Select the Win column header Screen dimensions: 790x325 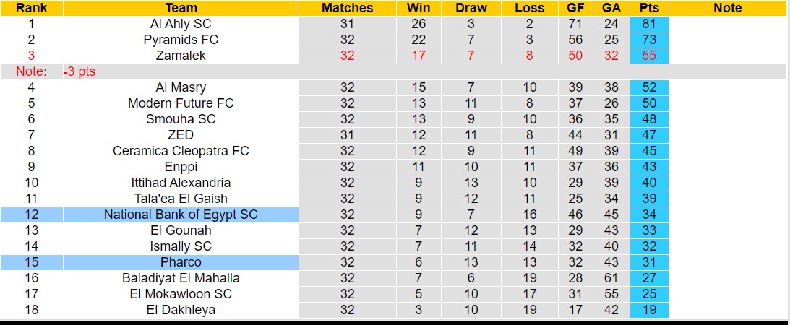(418, 8)
